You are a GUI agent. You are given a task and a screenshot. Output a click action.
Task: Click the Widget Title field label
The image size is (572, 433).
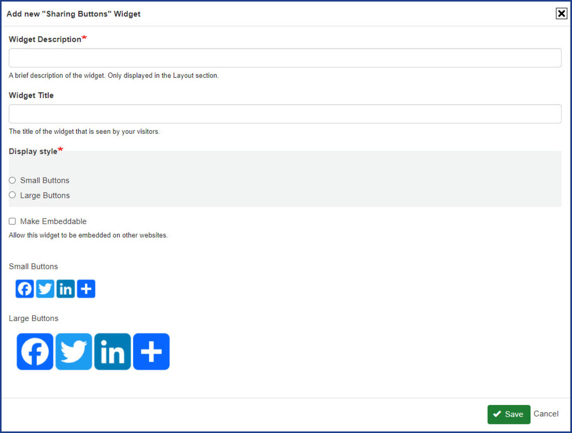(31, 95)
